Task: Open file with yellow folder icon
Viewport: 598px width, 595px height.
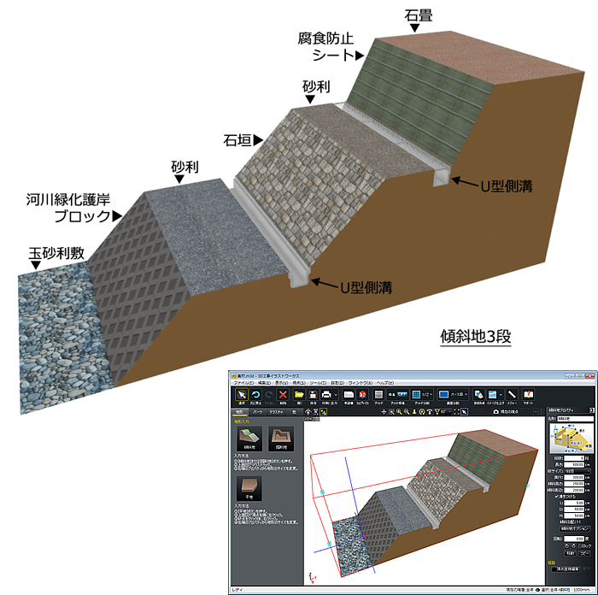Action: (x=299, y=395)
